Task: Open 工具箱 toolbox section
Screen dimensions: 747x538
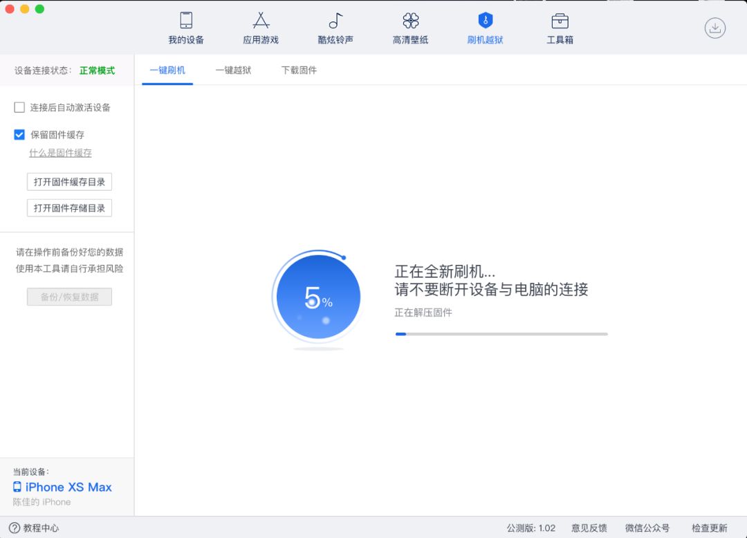Action: [x=560, y=28]
